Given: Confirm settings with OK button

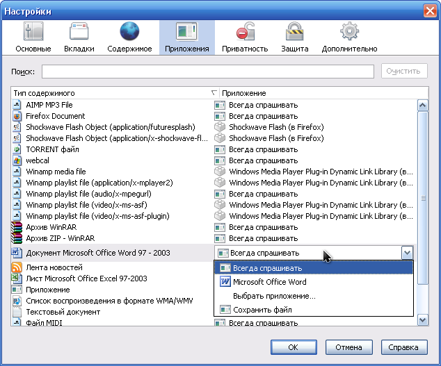Looking at the screenshot, I should [294, 347].
